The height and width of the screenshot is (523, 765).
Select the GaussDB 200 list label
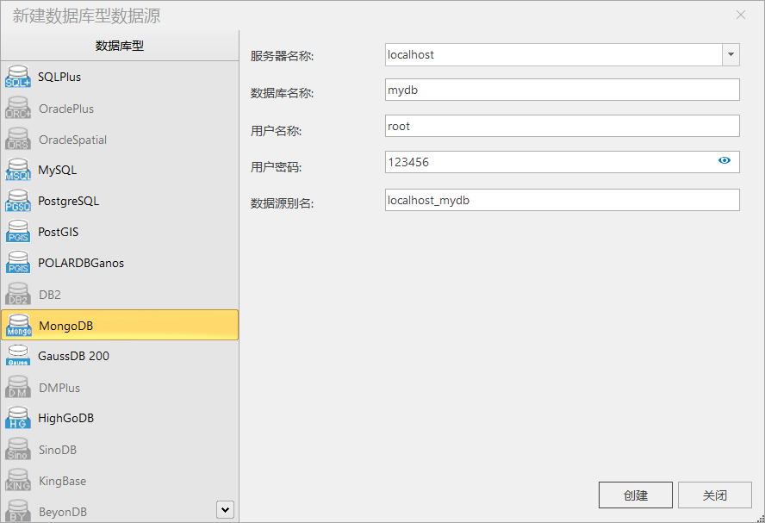point(74,356)
